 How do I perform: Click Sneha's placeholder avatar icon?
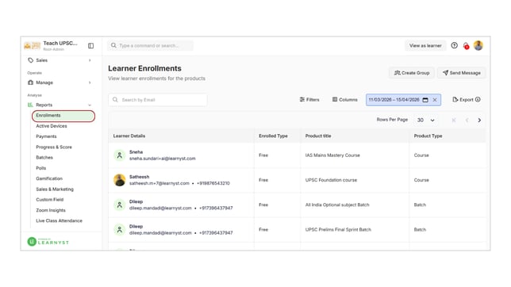pos(120,155)
